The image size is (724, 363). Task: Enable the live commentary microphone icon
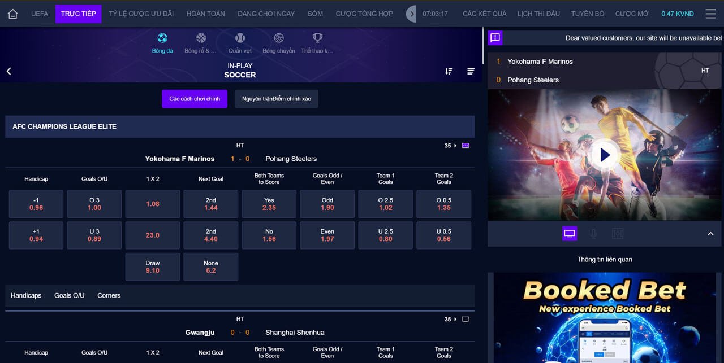point(593,233)
